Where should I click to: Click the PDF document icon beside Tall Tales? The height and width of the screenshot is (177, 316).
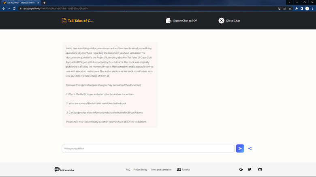tap(64, 21)
